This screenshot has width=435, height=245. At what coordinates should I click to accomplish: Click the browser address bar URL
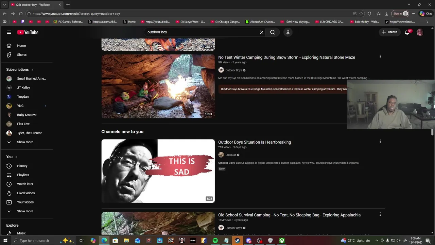coord(76,14)
